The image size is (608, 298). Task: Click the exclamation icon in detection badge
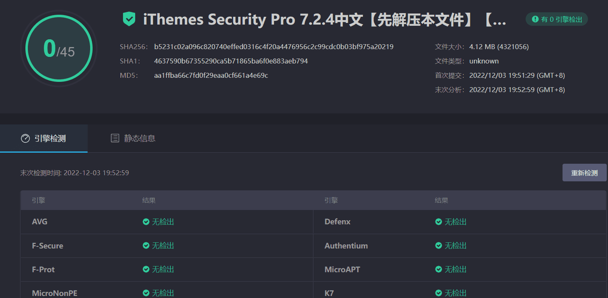(x=535, y=19)
